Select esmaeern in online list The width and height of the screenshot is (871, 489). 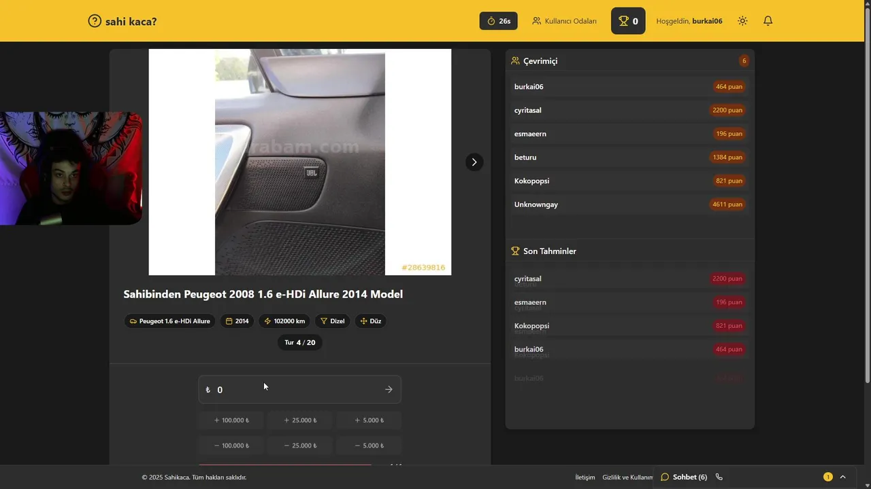[x=629, y=134]
